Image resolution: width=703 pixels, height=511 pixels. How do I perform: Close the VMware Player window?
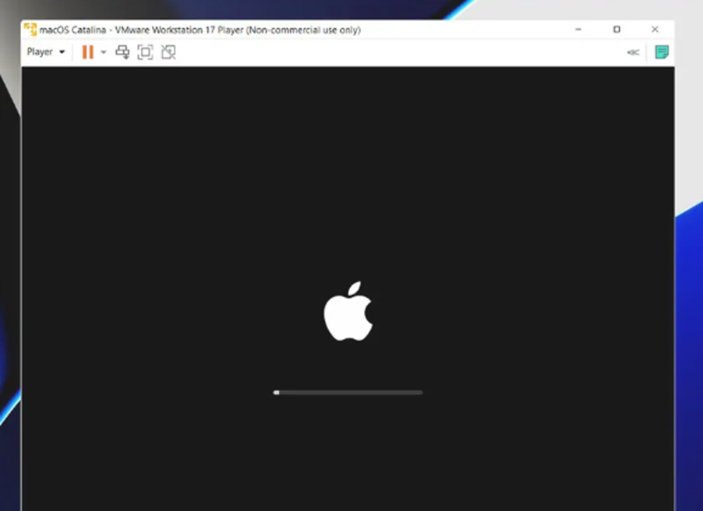(x=655, y=30)
